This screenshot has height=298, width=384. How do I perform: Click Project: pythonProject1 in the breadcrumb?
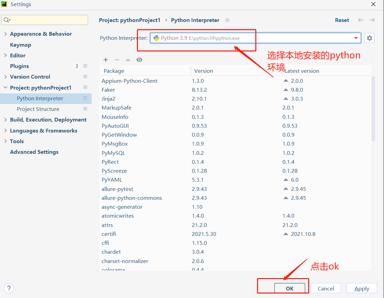(x=130, y=20)
